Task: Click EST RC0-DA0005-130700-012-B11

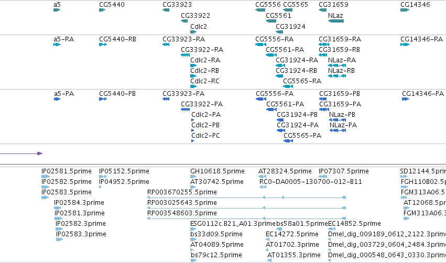Action: (311, 182)
